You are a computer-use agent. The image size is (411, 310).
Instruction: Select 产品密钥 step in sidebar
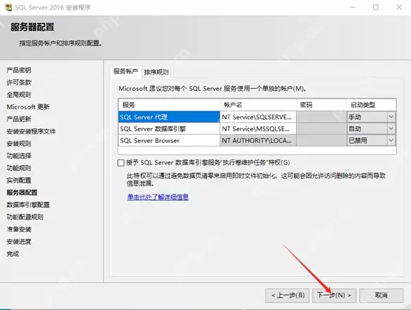pyautogui.click(x=19, y=70)
